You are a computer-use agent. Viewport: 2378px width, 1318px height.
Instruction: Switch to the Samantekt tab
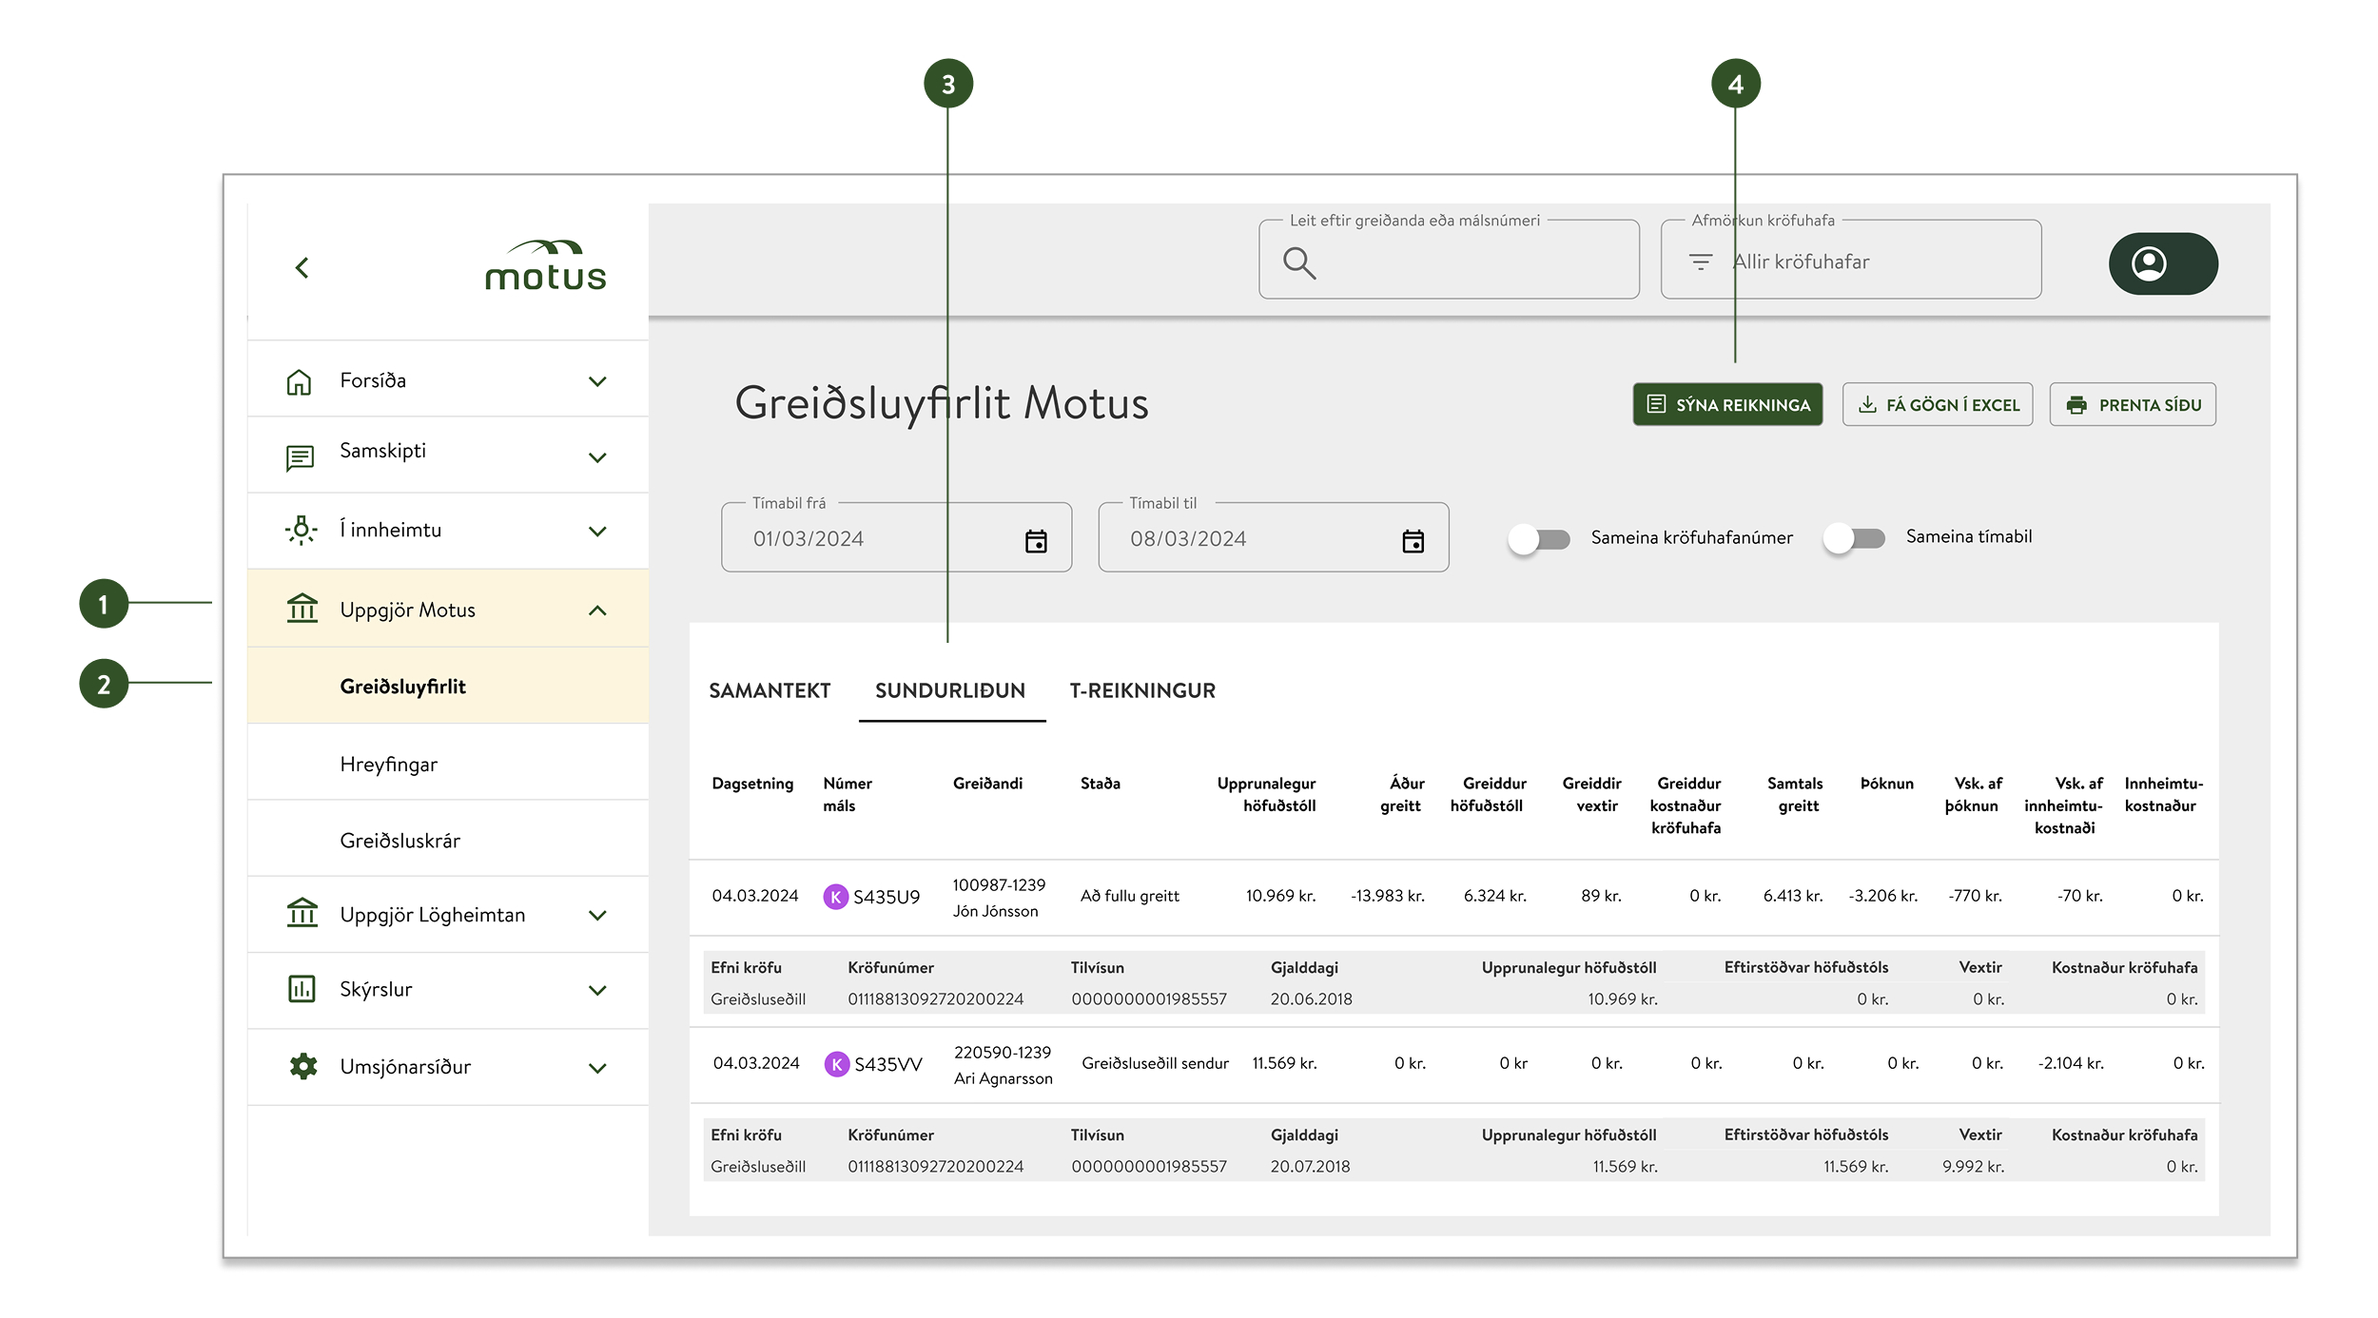[770, 690]
